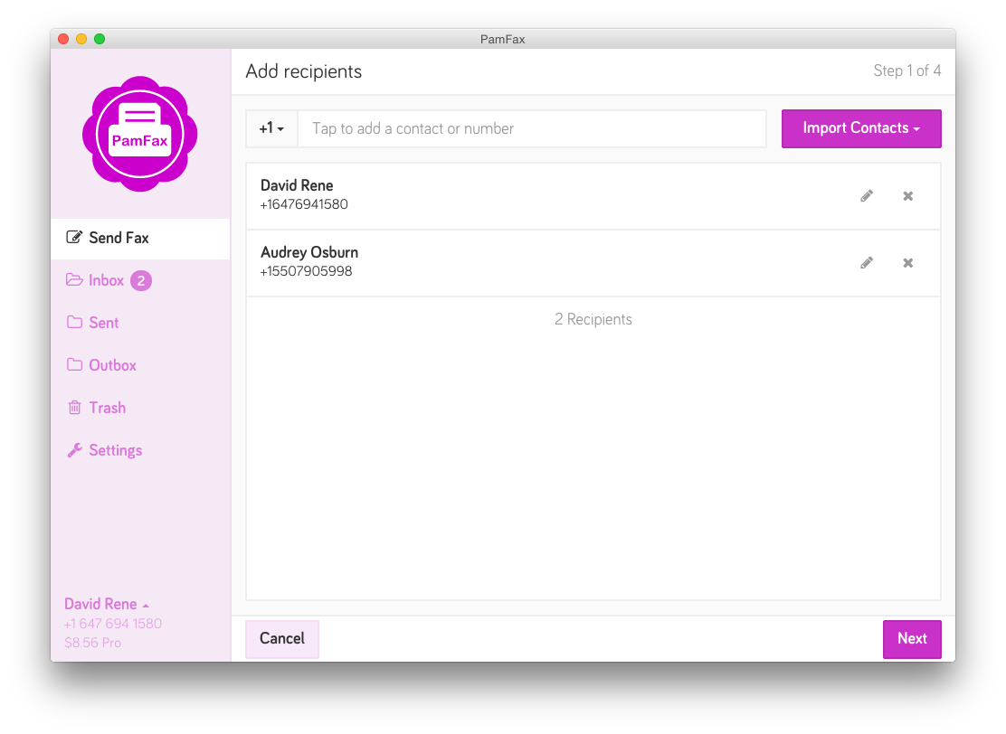Screen dimensions: 1006x734
Task: Open the Import Contacts dropdown
Action: click(x=861, y=129)
